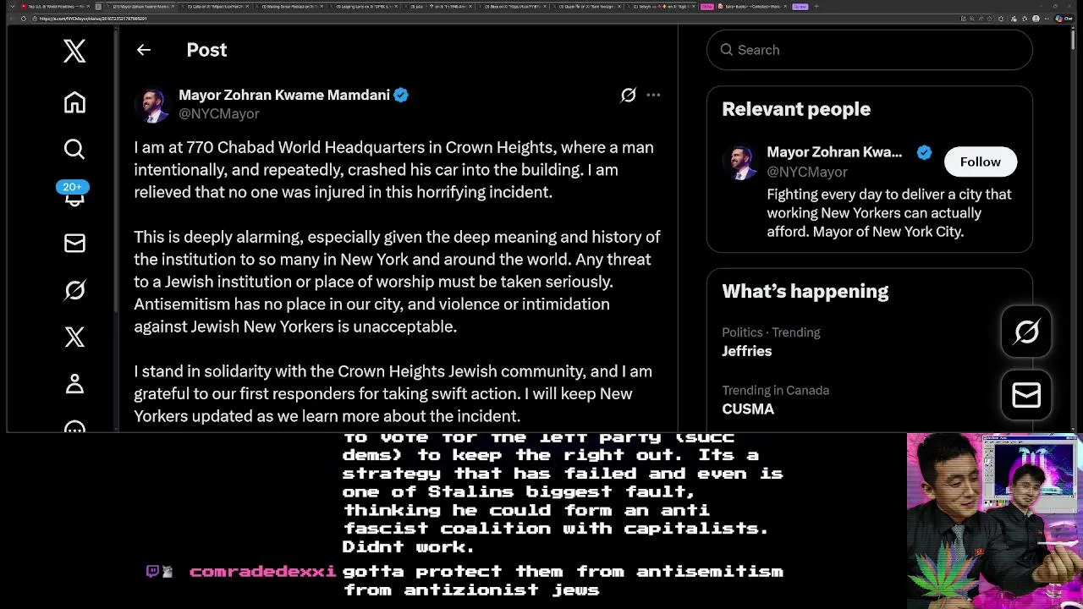The image size is (1083, 609).
Task: Click chat username comradedexxi
Action: coord(263,572)
